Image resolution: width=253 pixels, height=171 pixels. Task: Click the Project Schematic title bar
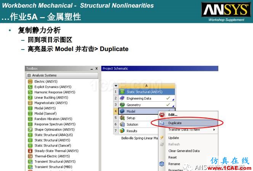(x=160, y=69)
